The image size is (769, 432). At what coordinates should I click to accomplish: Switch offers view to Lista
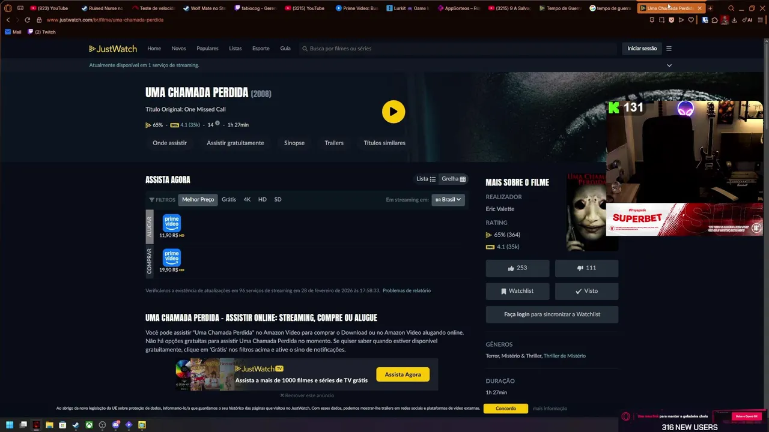(426, 179)
